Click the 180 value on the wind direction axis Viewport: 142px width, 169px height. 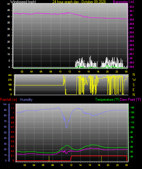[10, 85]
